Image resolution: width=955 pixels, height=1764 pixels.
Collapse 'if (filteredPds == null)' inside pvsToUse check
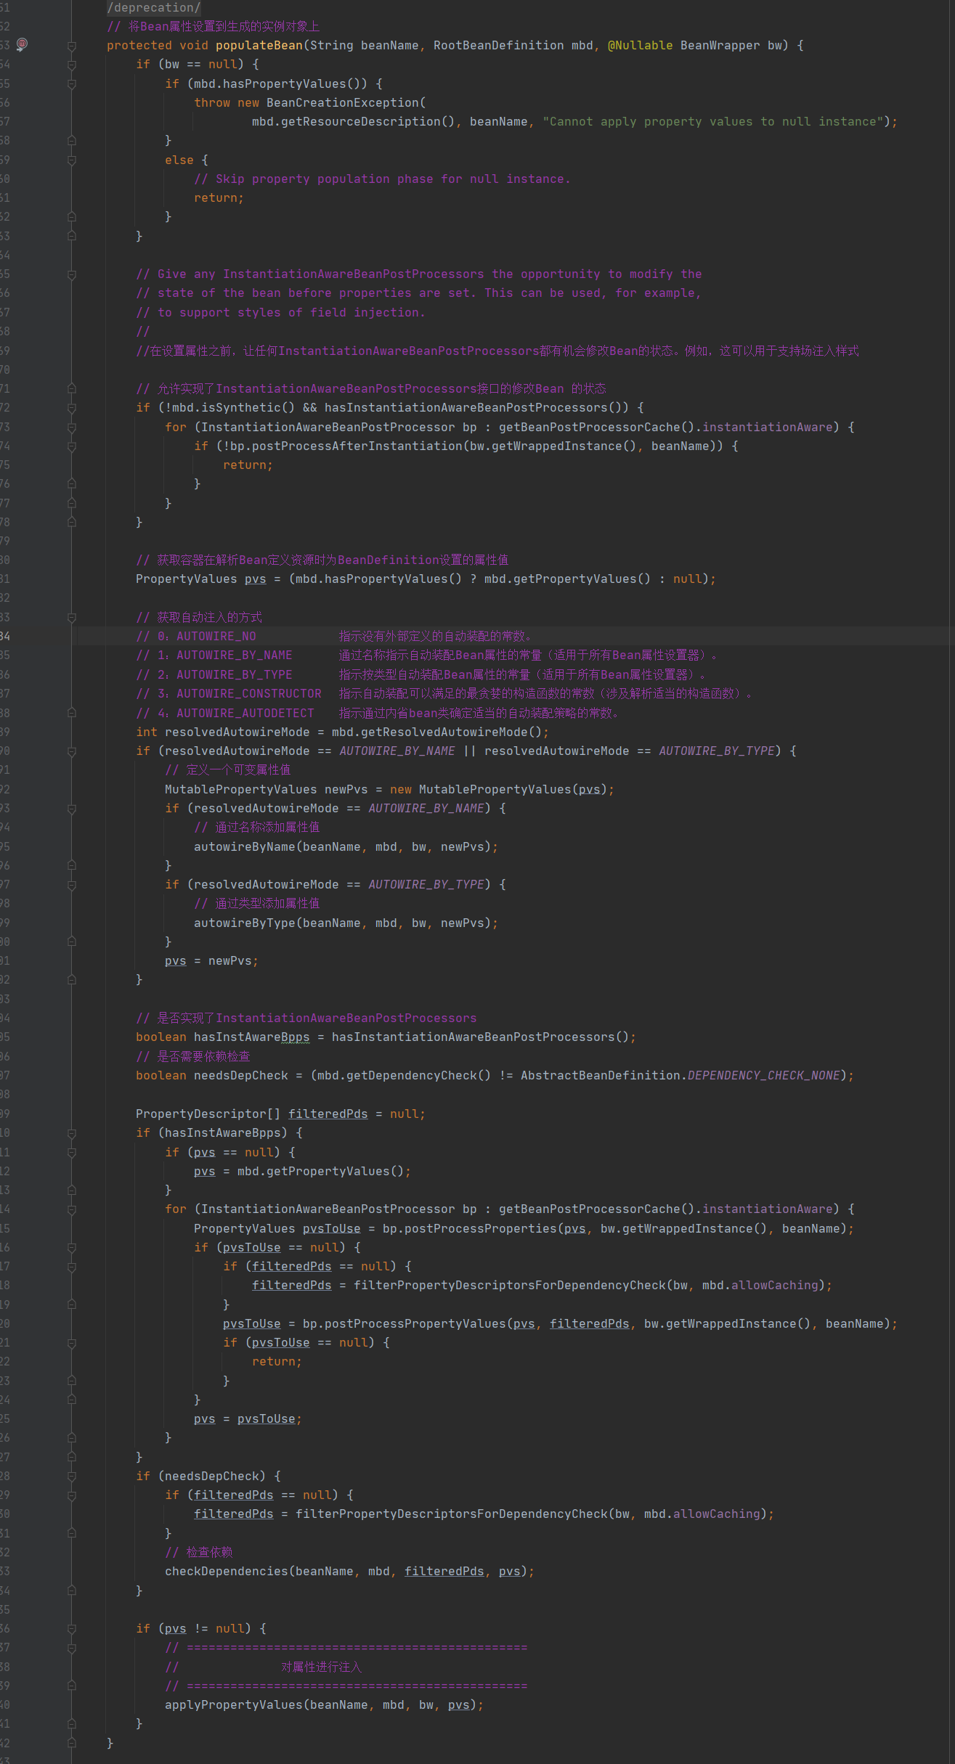(x=72, y=1267)
